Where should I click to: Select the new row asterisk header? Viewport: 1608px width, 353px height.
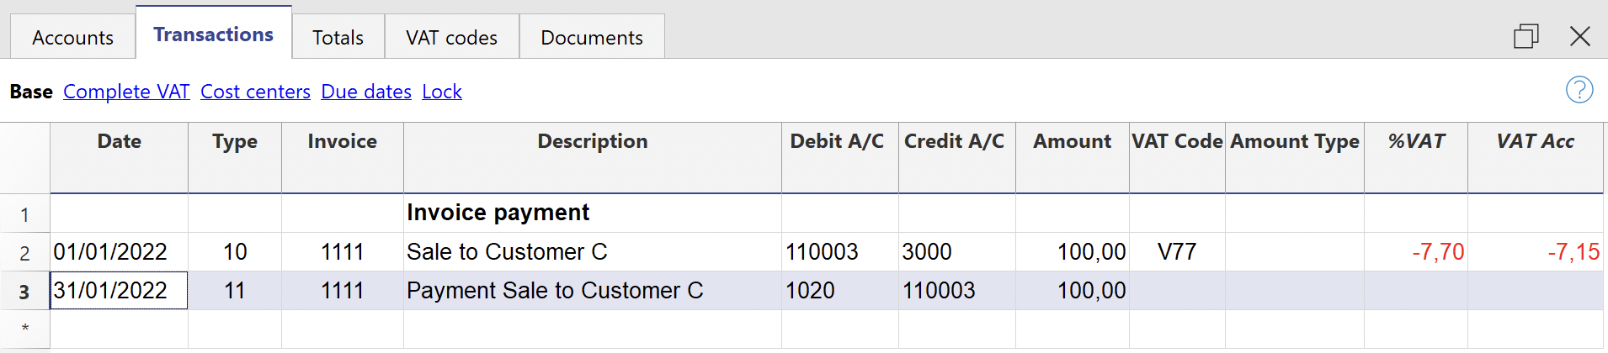pyautogui.click(x=24, y=329)
